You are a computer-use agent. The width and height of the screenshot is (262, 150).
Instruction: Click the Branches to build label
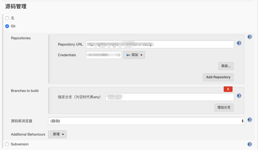[25, 91]
